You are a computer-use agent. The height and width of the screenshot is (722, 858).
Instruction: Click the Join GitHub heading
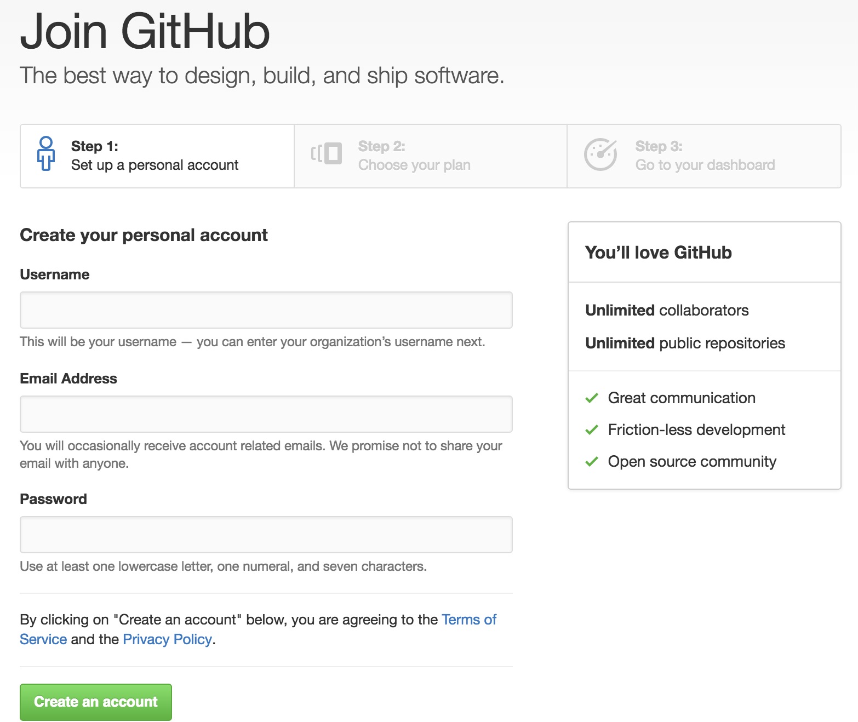click(145, 31)
